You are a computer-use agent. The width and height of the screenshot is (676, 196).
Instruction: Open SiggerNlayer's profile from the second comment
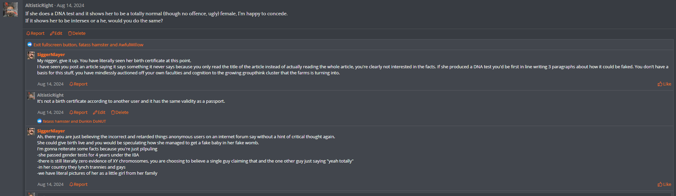[x=51, y=131]
